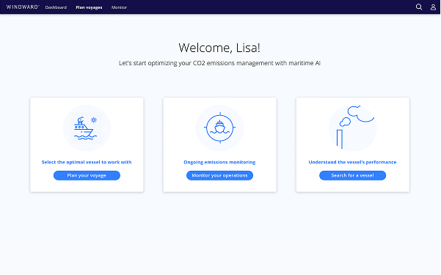441x275 pixels.
Task: Open the Monitor nav item
Action: tap(119, 7)
